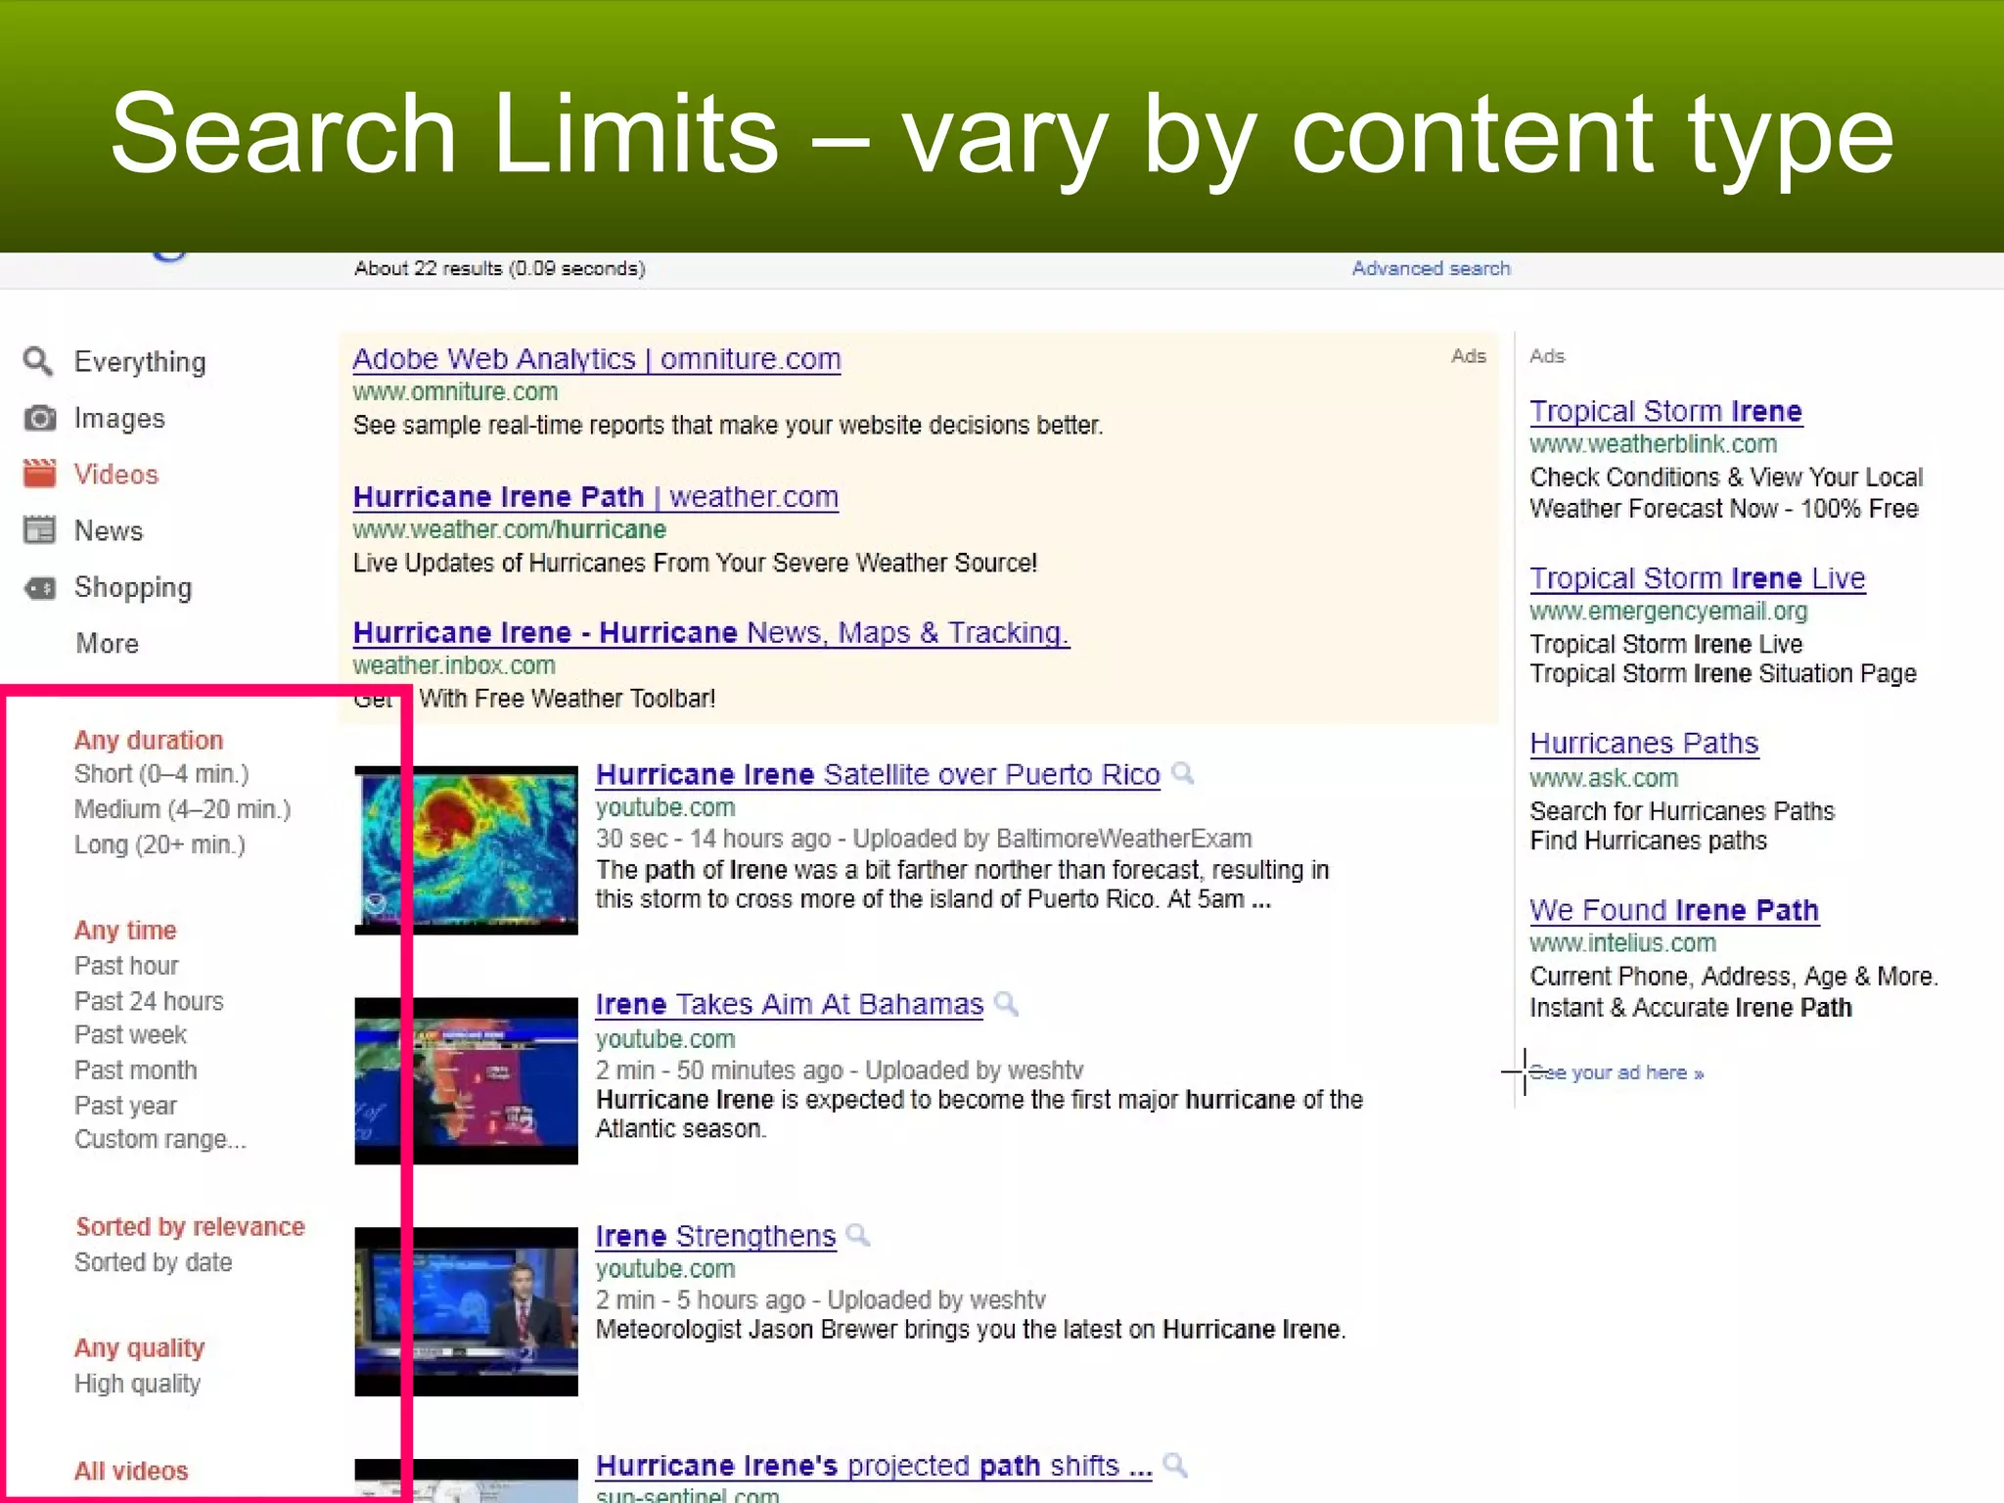Open Adobe Web Analytics omniture.com ad
2004x1503 pixels.
tap(597, 359)
